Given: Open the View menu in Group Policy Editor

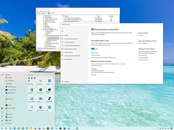Looking at the screenshot, I should 45,11.
